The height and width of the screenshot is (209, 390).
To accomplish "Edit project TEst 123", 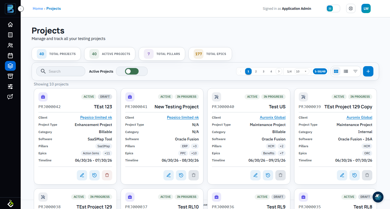I will point(82,175).
